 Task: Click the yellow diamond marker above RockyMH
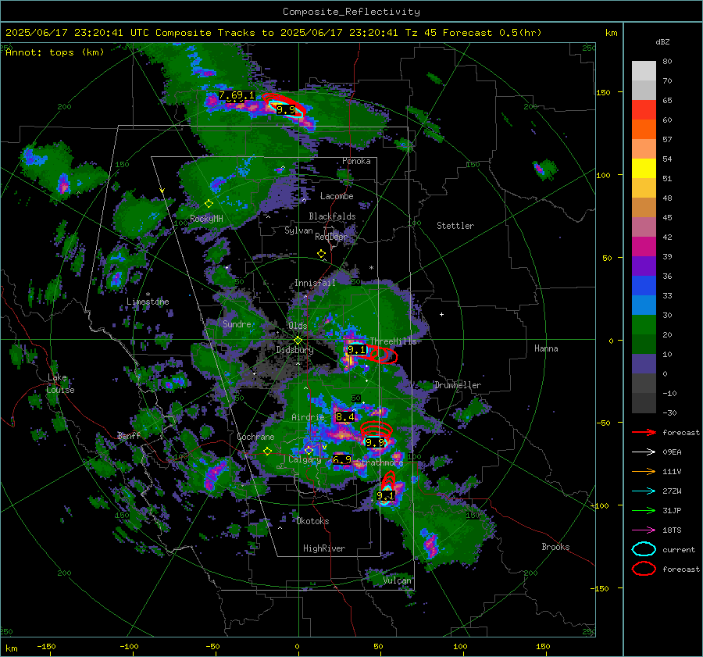pyautogui.click(x=209, y=204)
